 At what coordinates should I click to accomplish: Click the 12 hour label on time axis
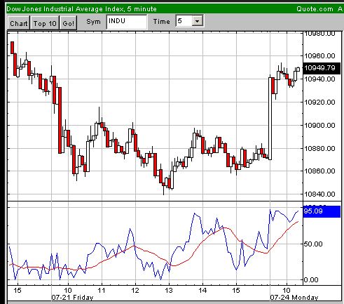point(135,291)
